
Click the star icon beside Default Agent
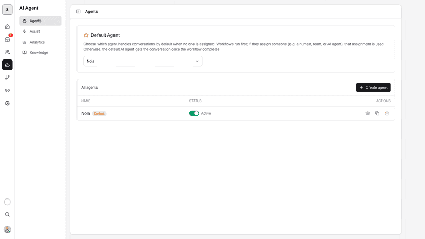(86, 35)
